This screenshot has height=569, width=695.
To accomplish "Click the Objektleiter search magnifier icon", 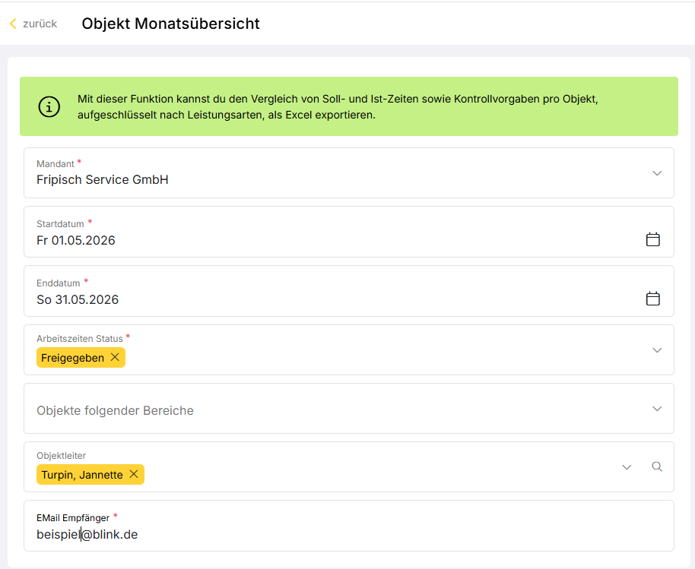I will [x=657, y=466].
